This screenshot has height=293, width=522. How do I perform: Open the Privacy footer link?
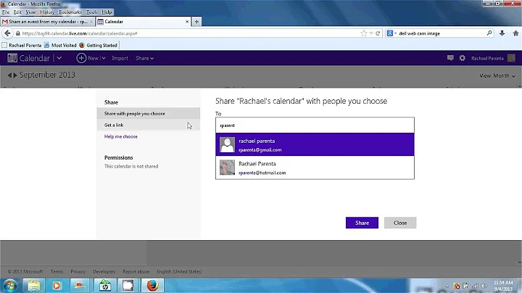[x=78, y=272]
